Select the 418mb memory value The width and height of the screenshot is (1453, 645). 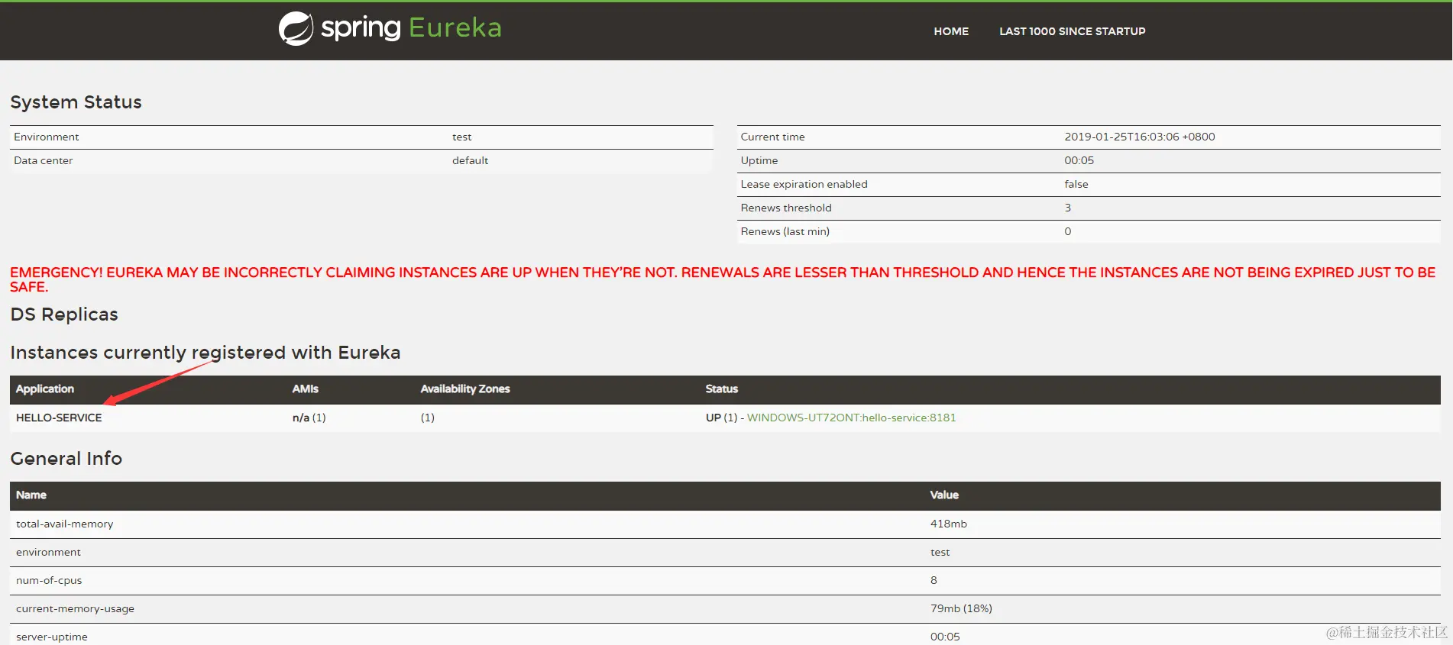(x=948, y=524)
